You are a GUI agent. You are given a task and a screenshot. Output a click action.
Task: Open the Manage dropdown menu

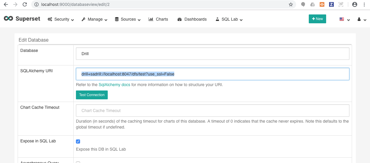(94, 19)
